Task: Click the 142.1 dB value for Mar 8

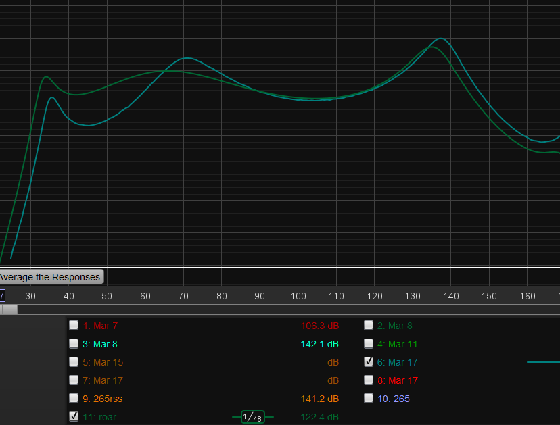Action: pyautogui.click(x=320, y=344)
